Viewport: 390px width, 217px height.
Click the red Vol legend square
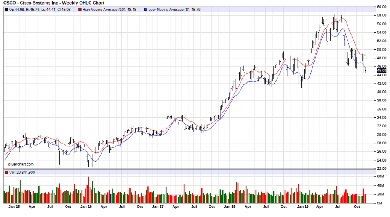pyautogui.click(x=6, y=173)
